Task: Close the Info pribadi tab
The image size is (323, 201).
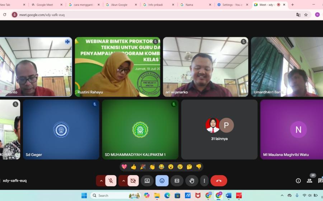Action: (x=173, y=5)
